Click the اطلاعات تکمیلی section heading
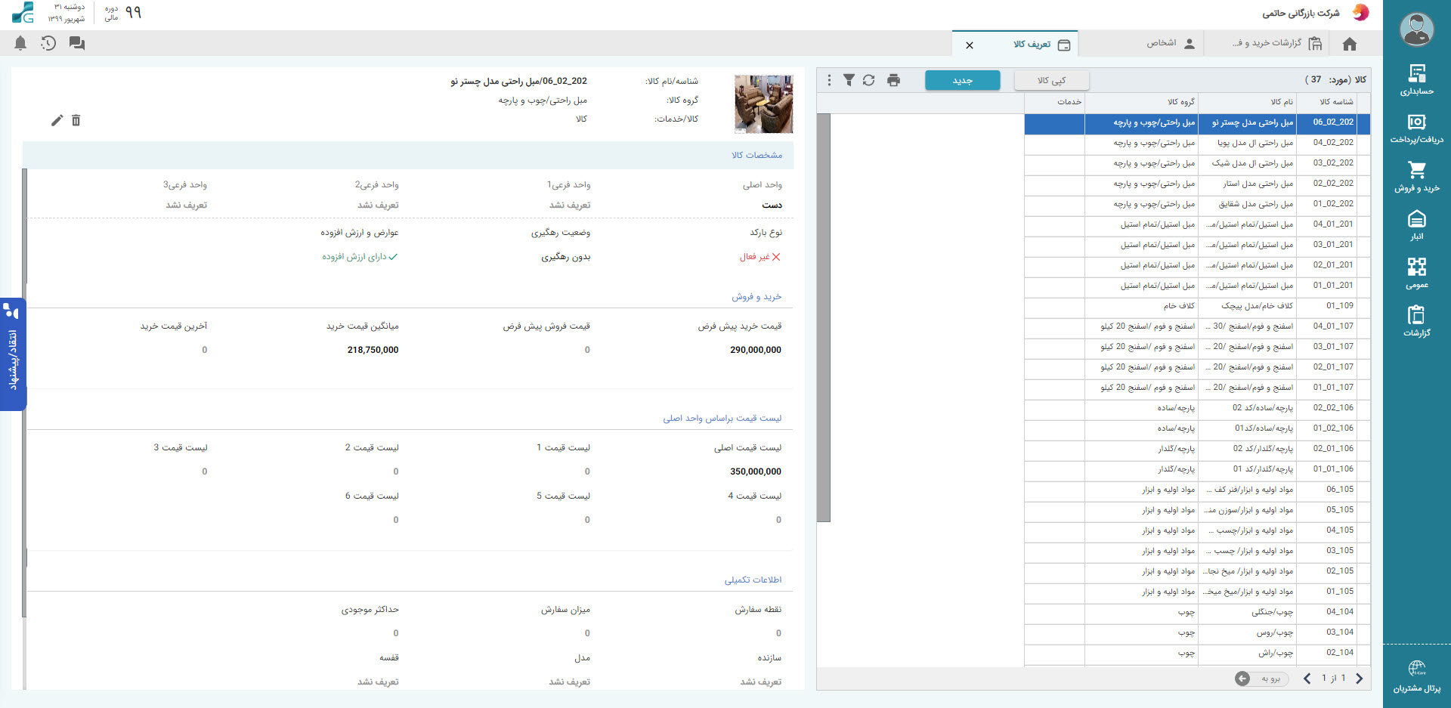 753,580
